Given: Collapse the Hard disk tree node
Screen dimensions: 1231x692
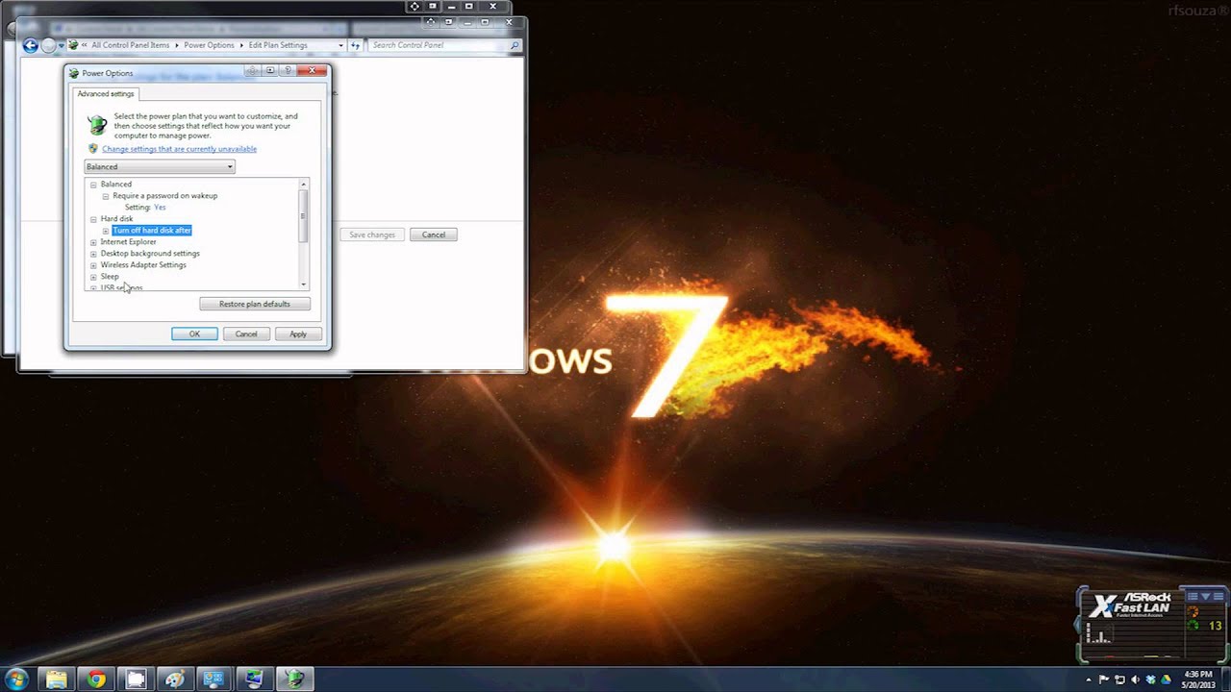Looking at the screenshot, I should (93, 219).
